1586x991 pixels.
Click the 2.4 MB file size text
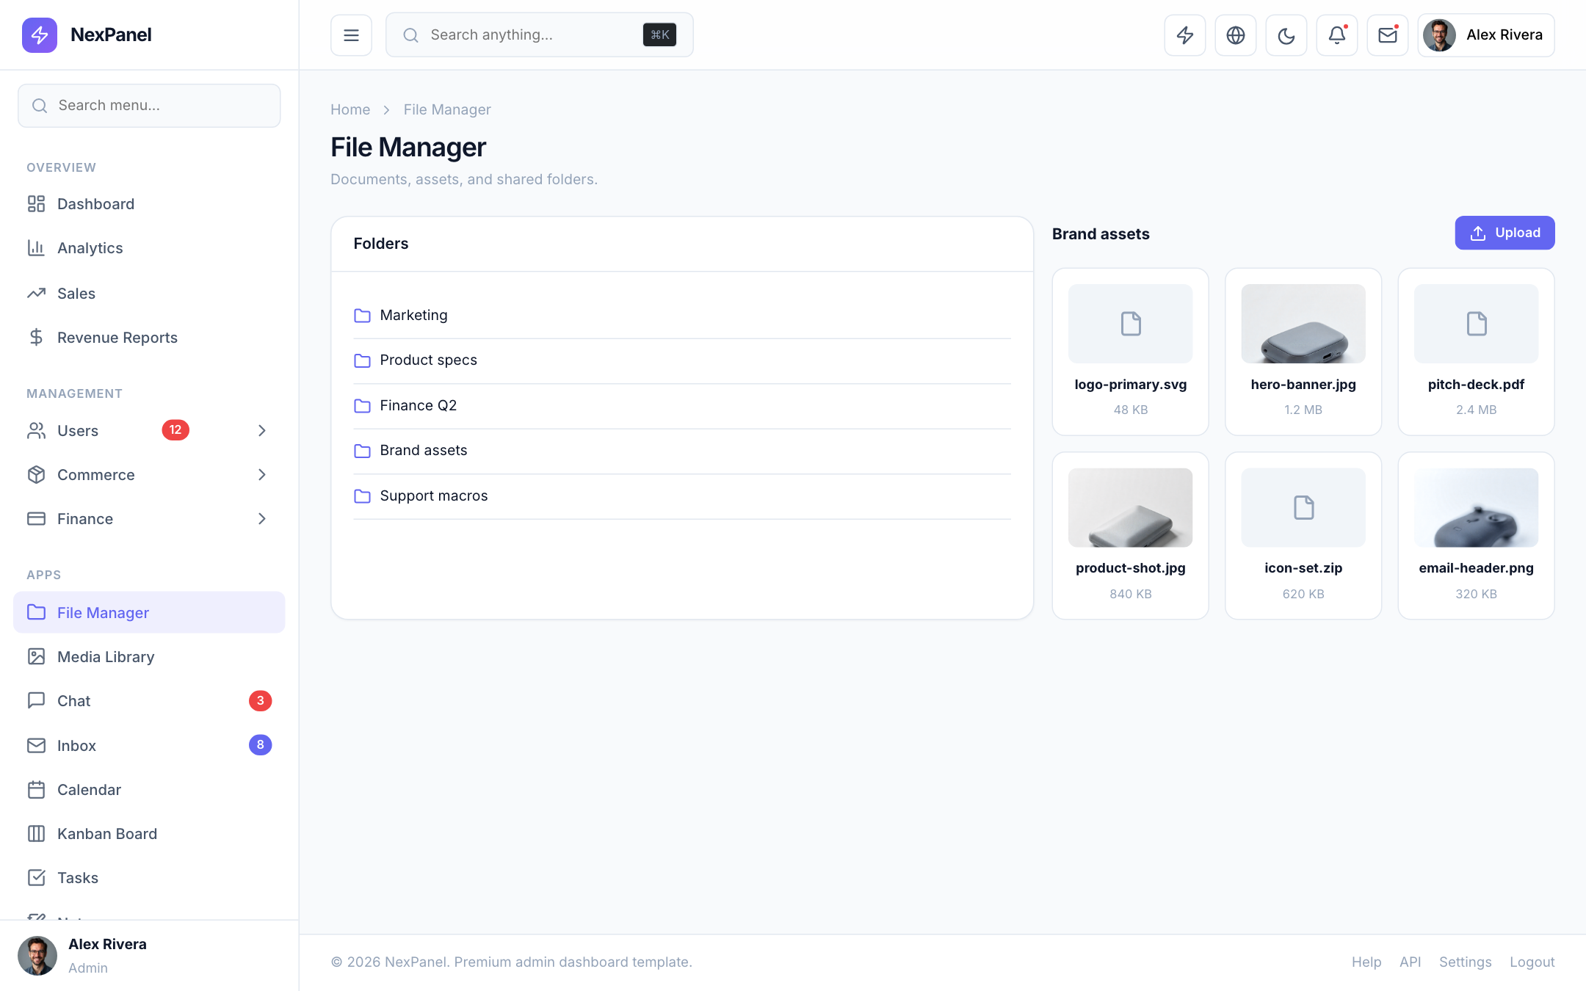tap(1476, 410)
